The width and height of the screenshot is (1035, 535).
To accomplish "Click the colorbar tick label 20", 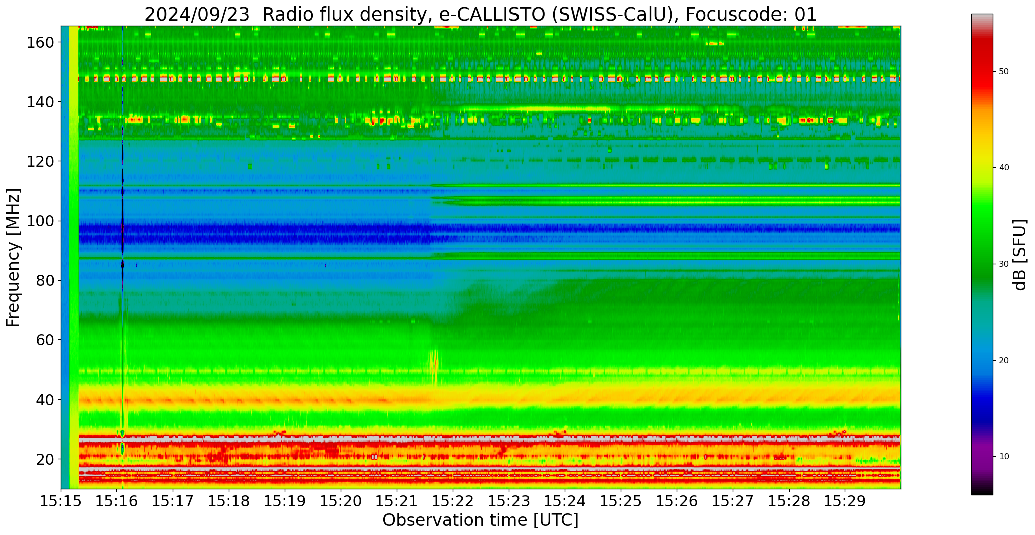I will [x=1004, y=360].
